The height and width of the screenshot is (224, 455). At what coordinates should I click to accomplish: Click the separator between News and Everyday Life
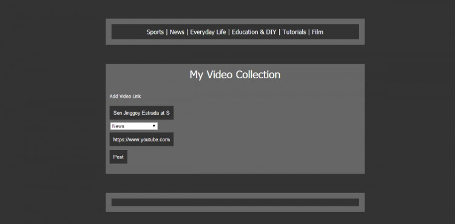(x=187, y=32)
